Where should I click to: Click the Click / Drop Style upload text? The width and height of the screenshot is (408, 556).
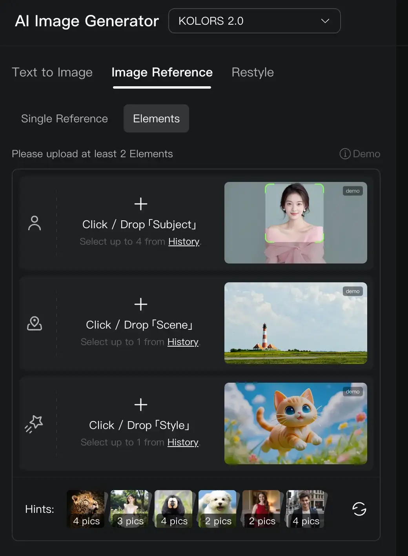[x=140, y=425]
